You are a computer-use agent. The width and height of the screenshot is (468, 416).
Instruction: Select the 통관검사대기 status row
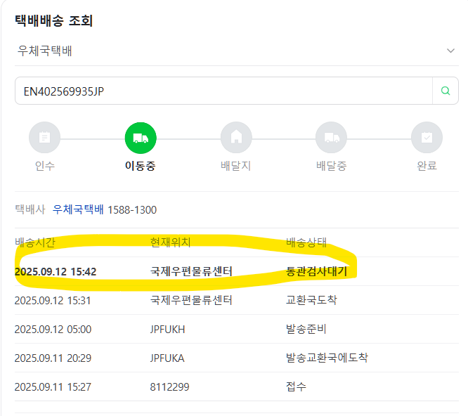[237, 271]
